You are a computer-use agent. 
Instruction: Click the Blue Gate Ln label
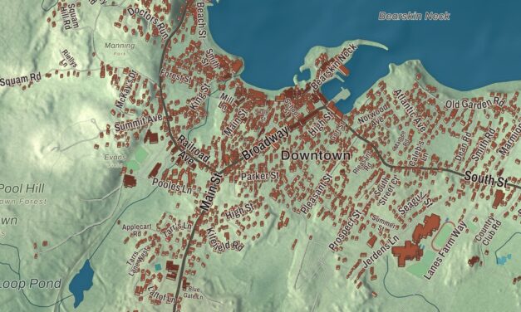point(193,293)
